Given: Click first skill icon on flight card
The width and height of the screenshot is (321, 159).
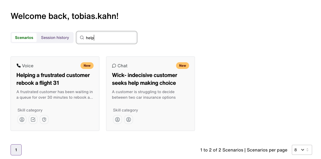Looking at the screenshot, I should tap(22, 120).
